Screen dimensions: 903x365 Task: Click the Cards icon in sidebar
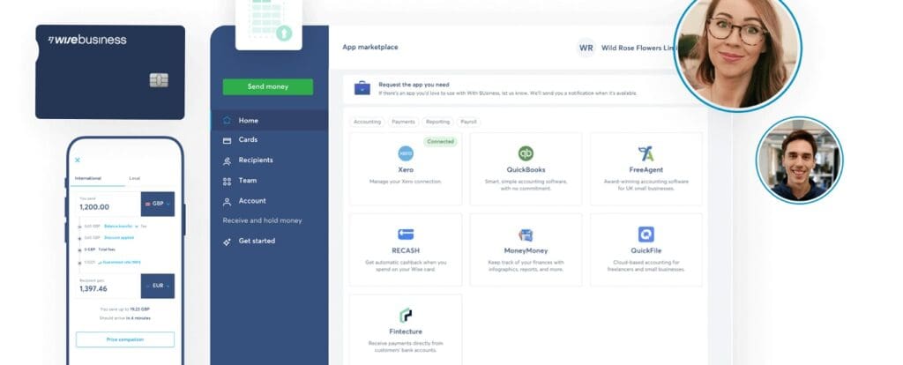pos(227,140)
